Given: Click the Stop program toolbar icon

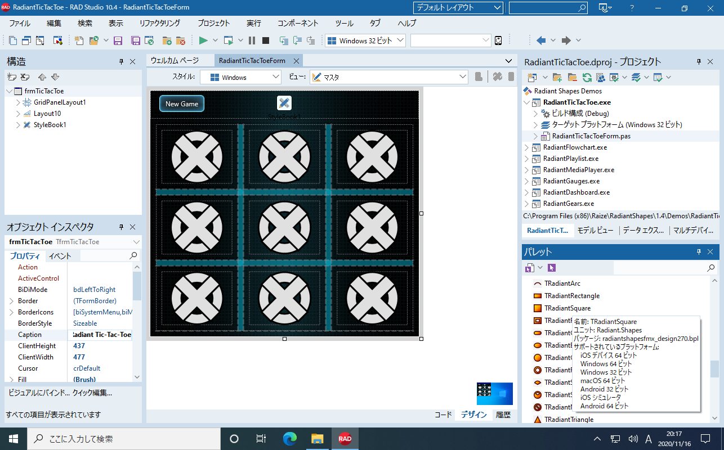Looking at the screenshot, I should click(266, 40).
